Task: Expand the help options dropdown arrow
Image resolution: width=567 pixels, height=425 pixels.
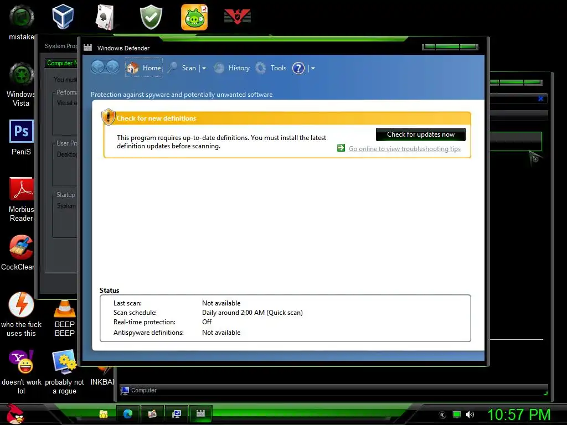Action: pyautogui.click(x=313, y=68)
